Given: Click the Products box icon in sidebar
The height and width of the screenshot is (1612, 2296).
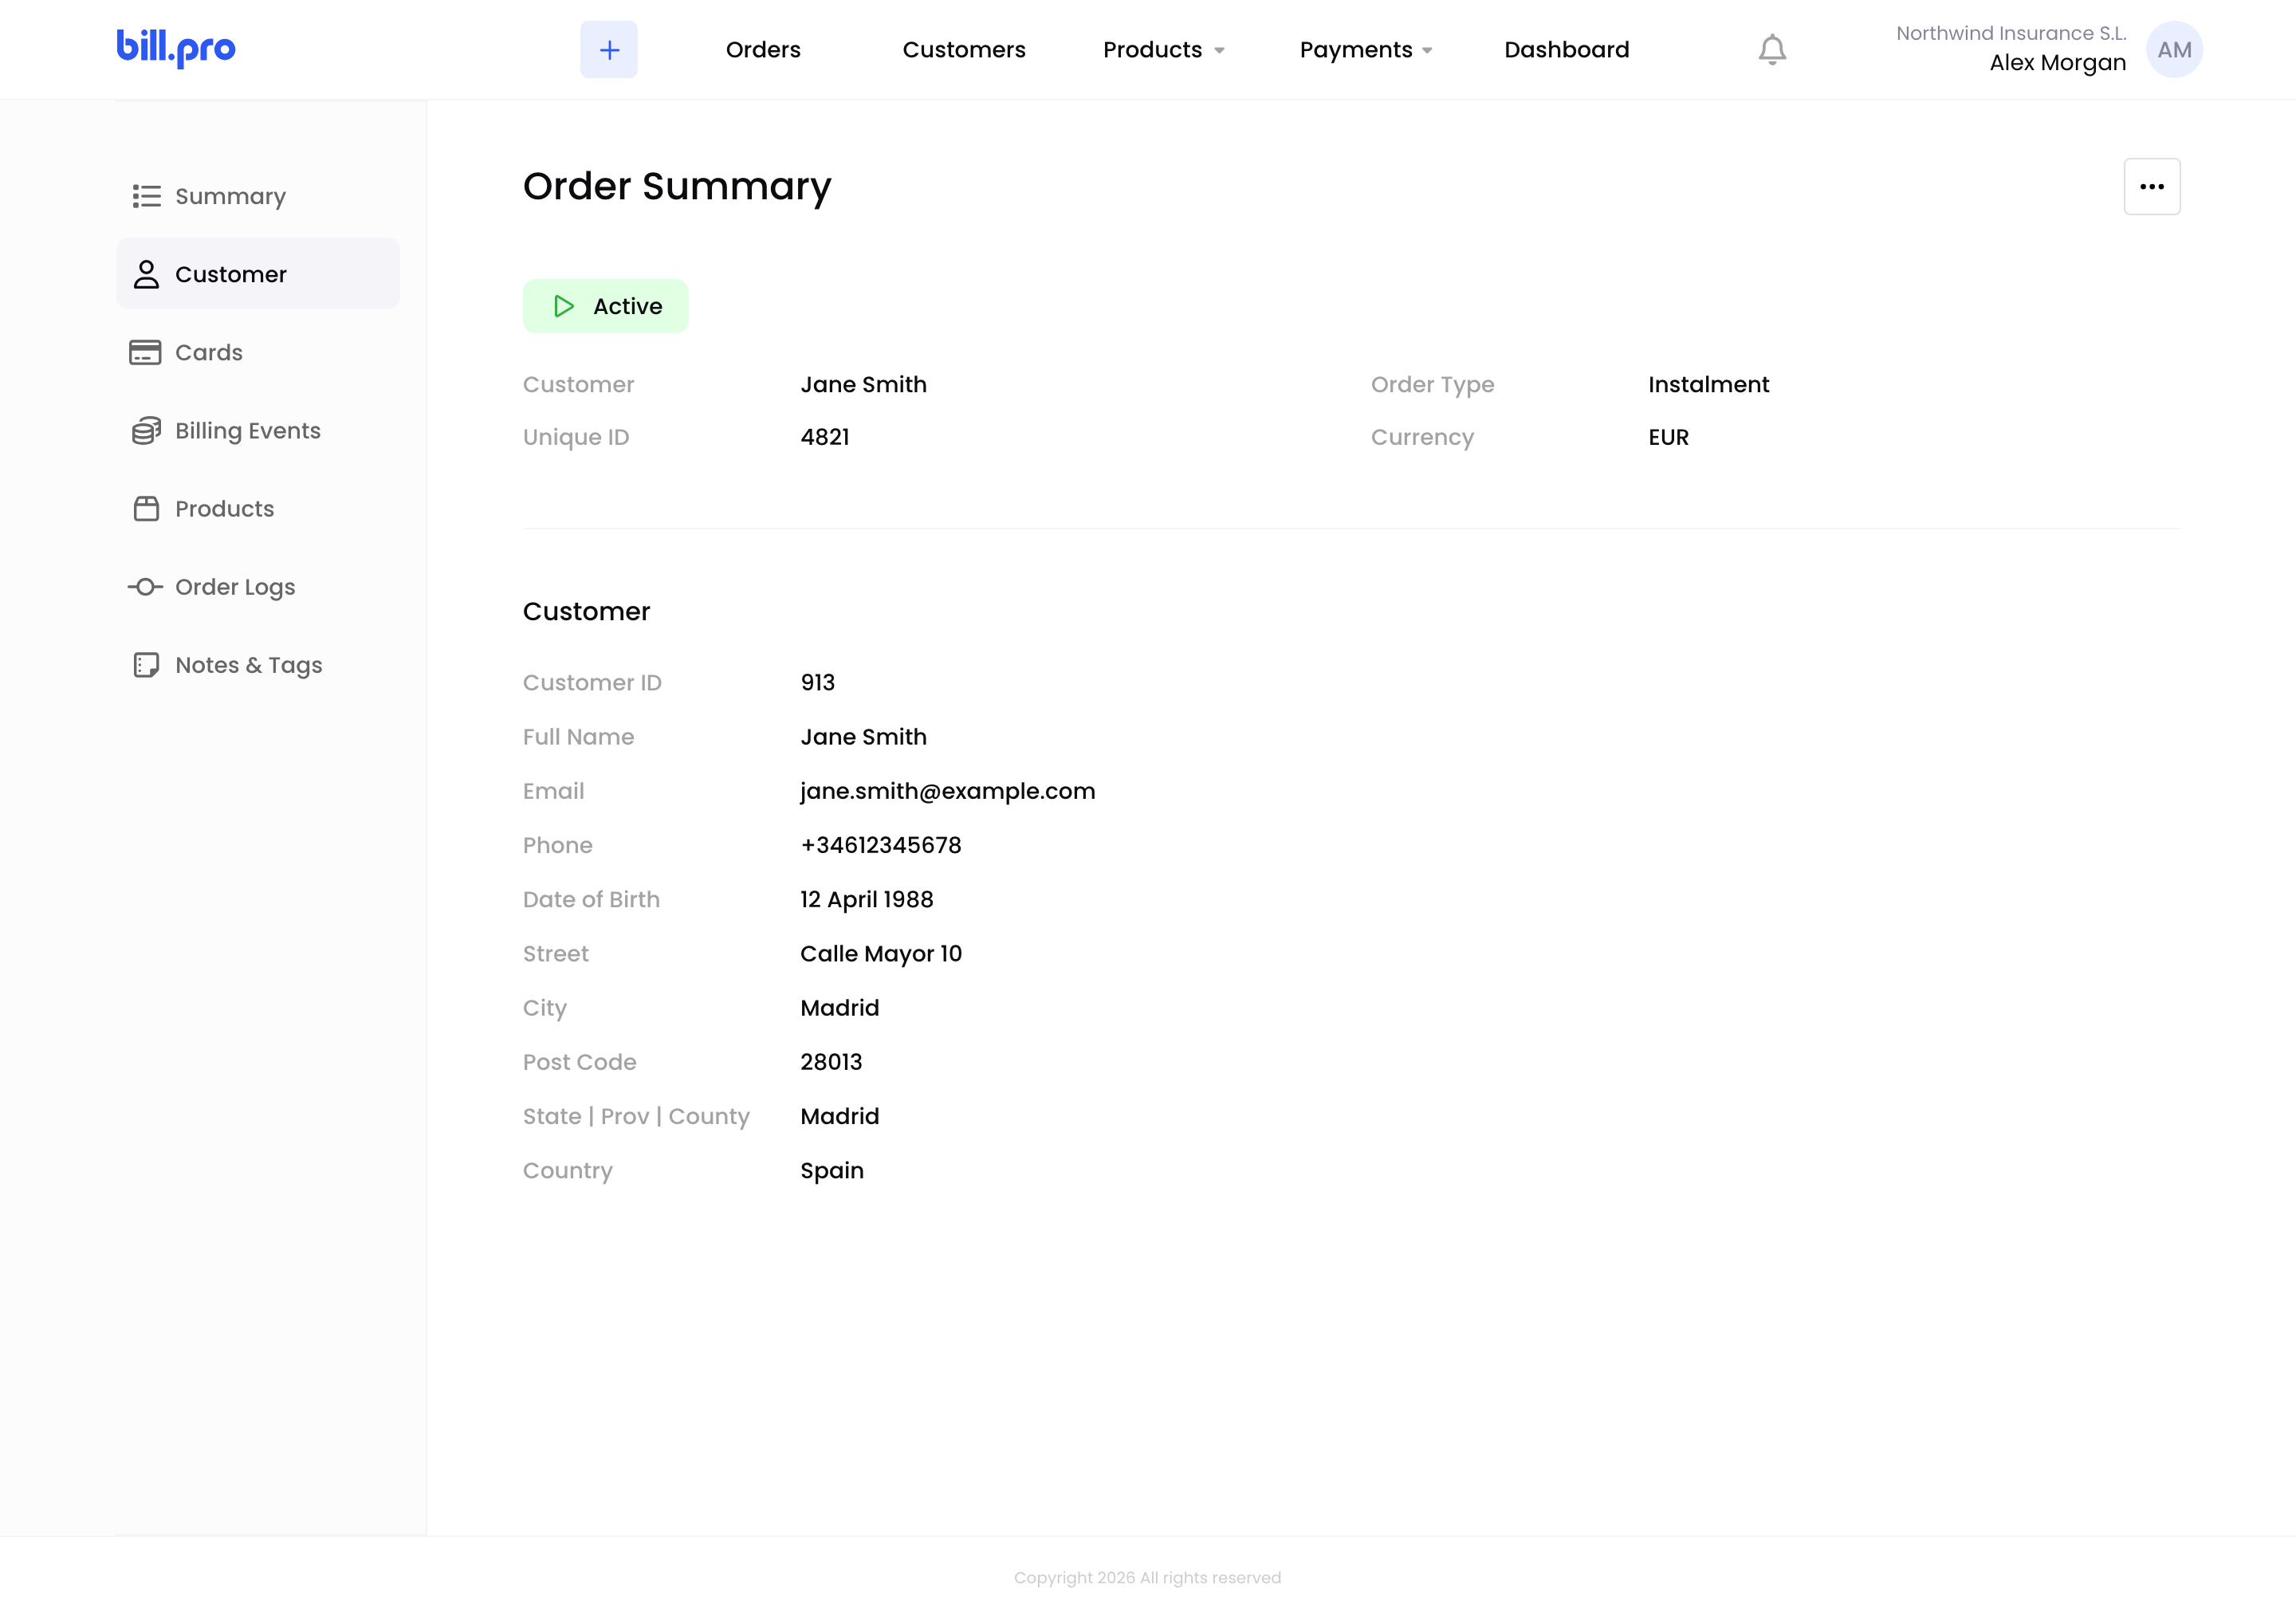Looking at the screenshot, I should point(146,509).
